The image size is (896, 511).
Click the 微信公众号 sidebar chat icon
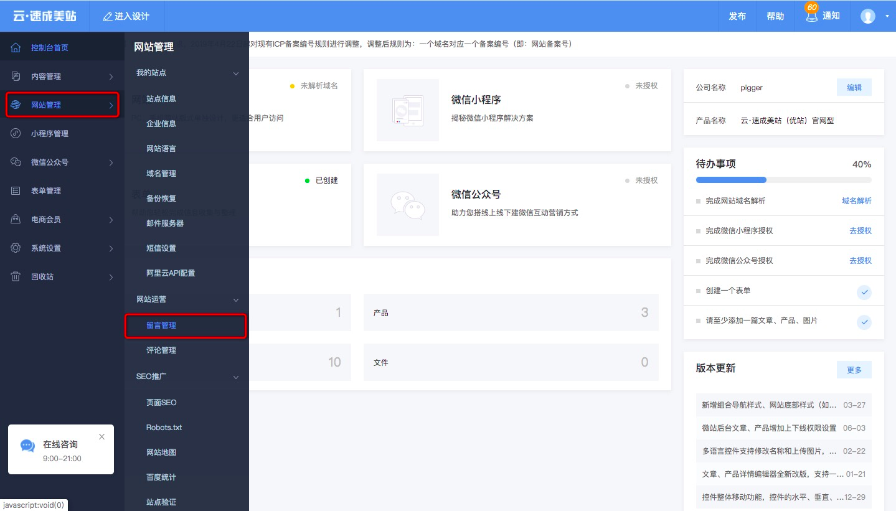click(16, 162)
